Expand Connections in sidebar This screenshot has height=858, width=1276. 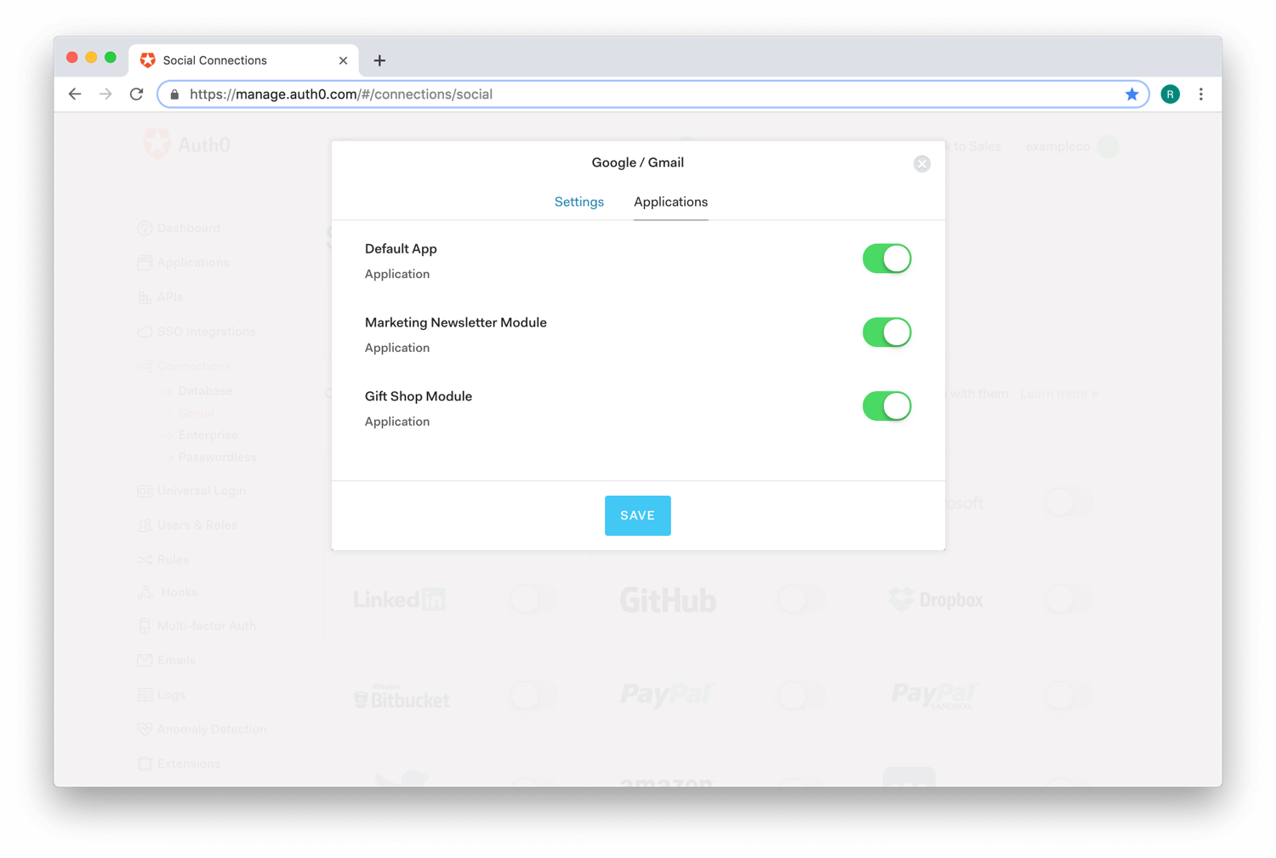point(184,366)
